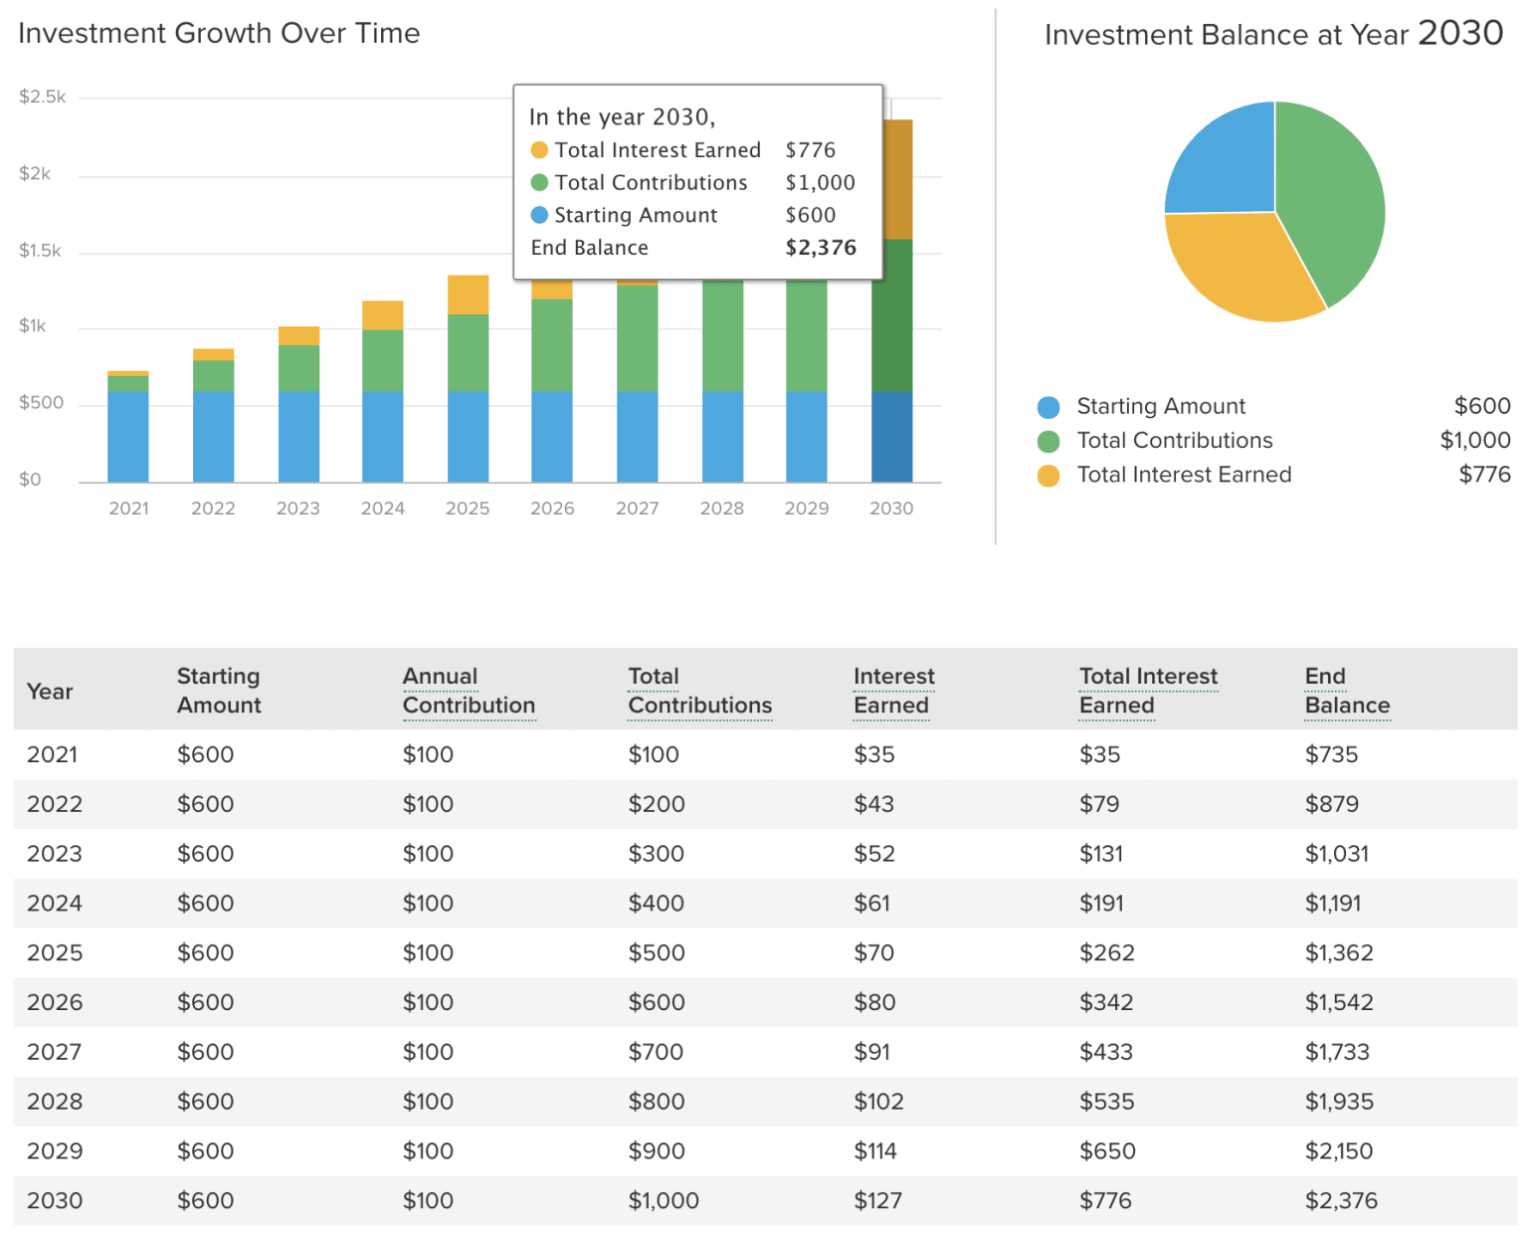Image resolution: width=1528 pixels, height=1234 pixels.
Task: Click the $650 total interest earned cell
Action: pyautogui.click(x=1107, y=1151)
